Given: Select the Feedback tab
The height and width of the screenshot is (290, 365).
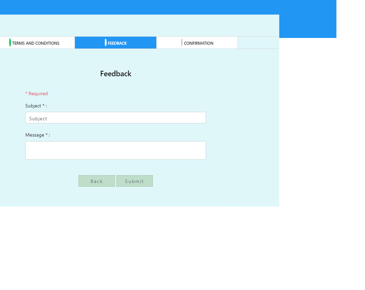Looking at the screenshot, I should [117, 43].
